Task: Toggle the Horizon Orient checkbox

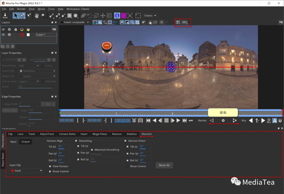Action: tap(125, 141)
